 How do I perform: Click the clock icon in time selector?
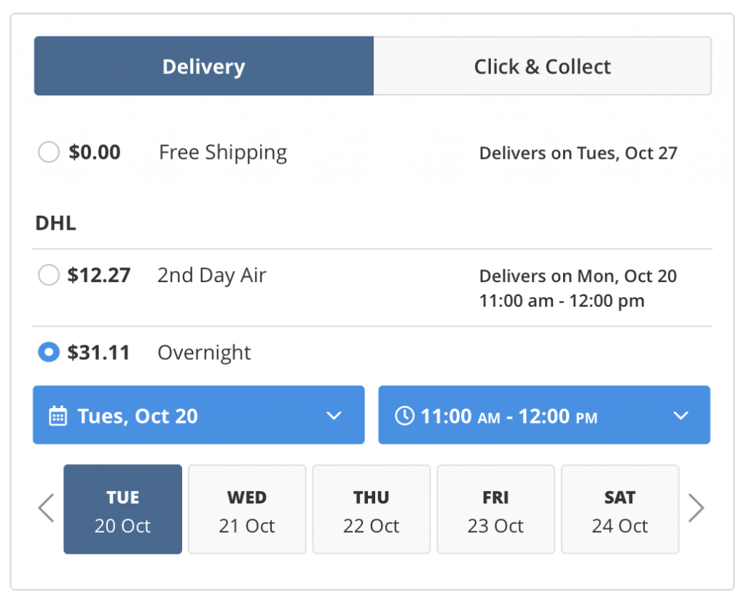tap(404, 415)
